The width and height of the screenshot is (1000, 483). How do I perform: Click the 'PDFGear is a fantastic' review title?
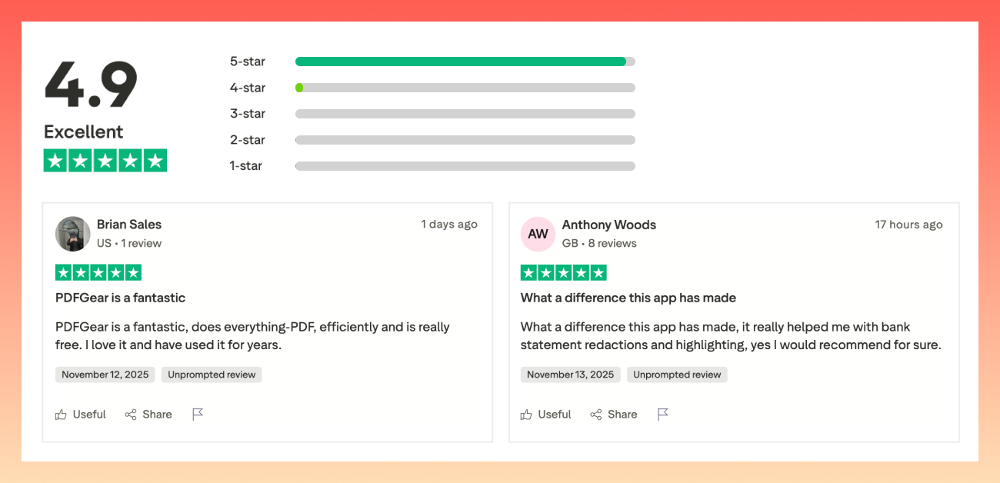pyautogui.click(x=121, y=298)
